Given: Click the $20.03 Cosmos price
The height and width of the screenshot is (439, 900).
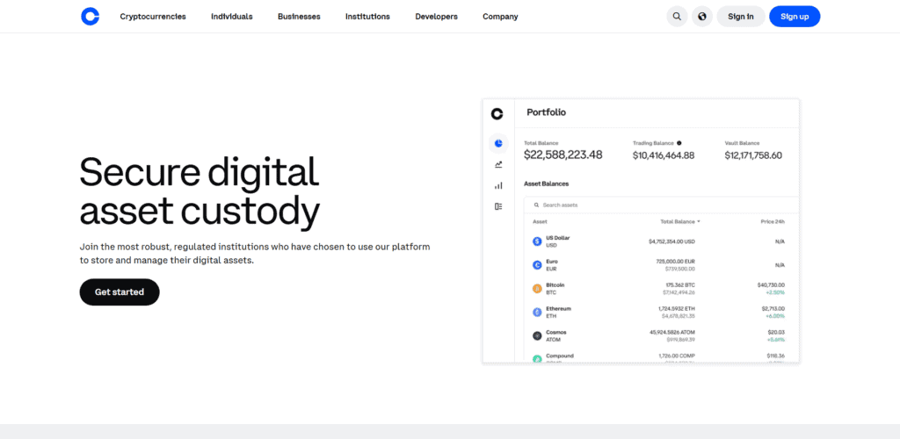Looking at the screenshot, I should point(776,332).
